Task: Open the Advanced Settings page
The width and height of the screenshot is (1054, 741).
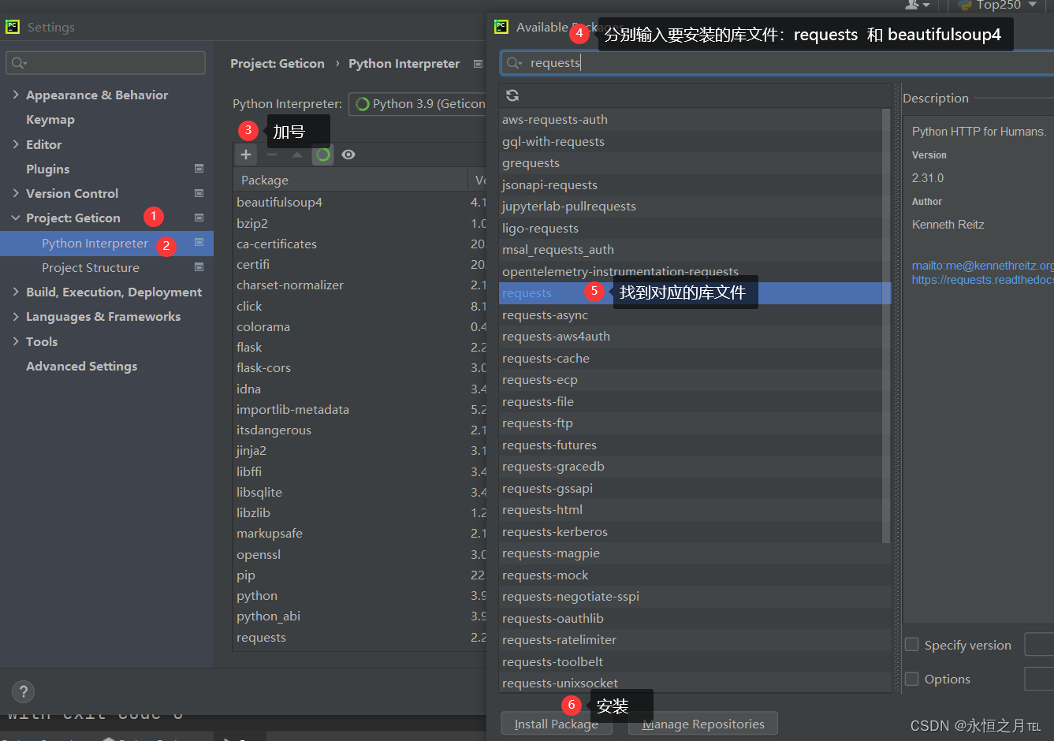Action: pos(82,366)
